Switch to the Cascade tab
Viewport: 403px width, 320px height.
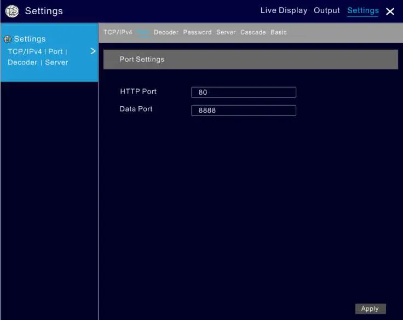(x=253, y=32)
